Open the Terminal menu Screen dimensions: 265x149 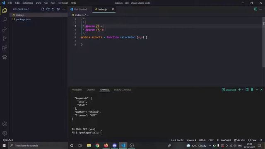63,3
